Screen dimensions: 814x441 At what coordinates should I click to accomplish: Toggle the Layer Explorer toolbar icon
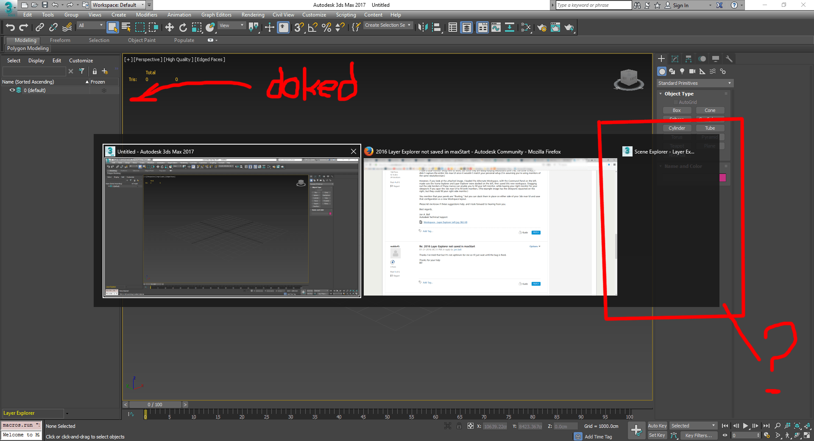tap(466, 28)
